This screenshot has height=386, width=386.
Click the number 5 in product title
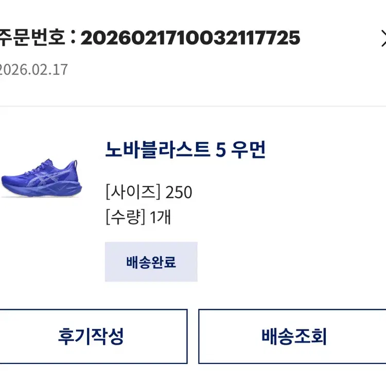point(221,149)
